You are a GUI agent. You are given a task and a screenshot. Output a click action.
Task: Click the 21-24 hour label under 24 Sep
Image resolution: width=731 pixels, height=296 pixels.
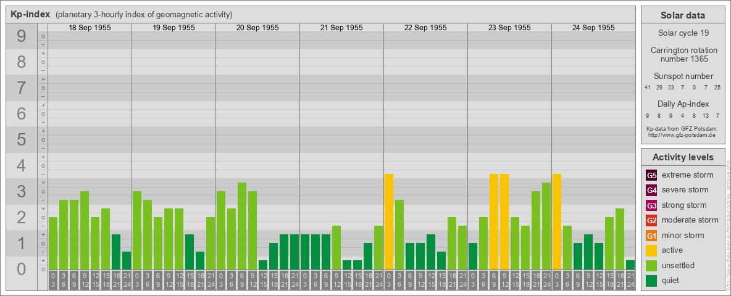[x=630, y=281]
